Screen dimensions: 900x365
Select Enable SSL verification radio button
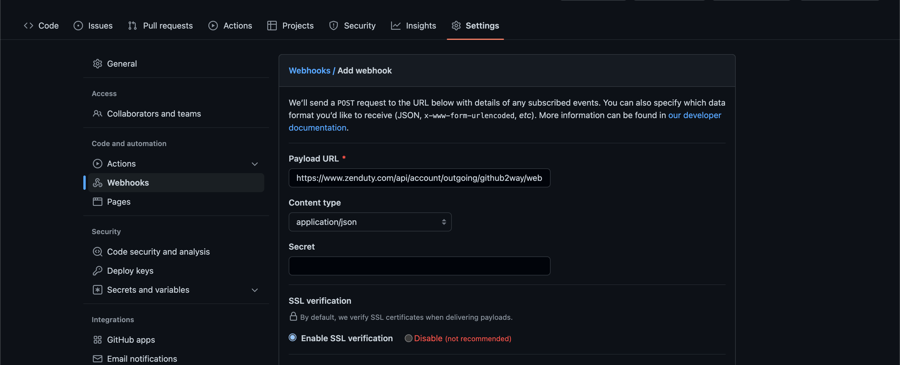[293, 337]
